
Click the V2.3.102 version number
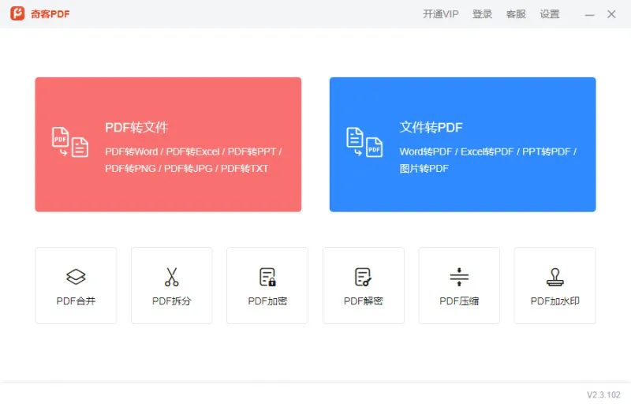point(603,394)
